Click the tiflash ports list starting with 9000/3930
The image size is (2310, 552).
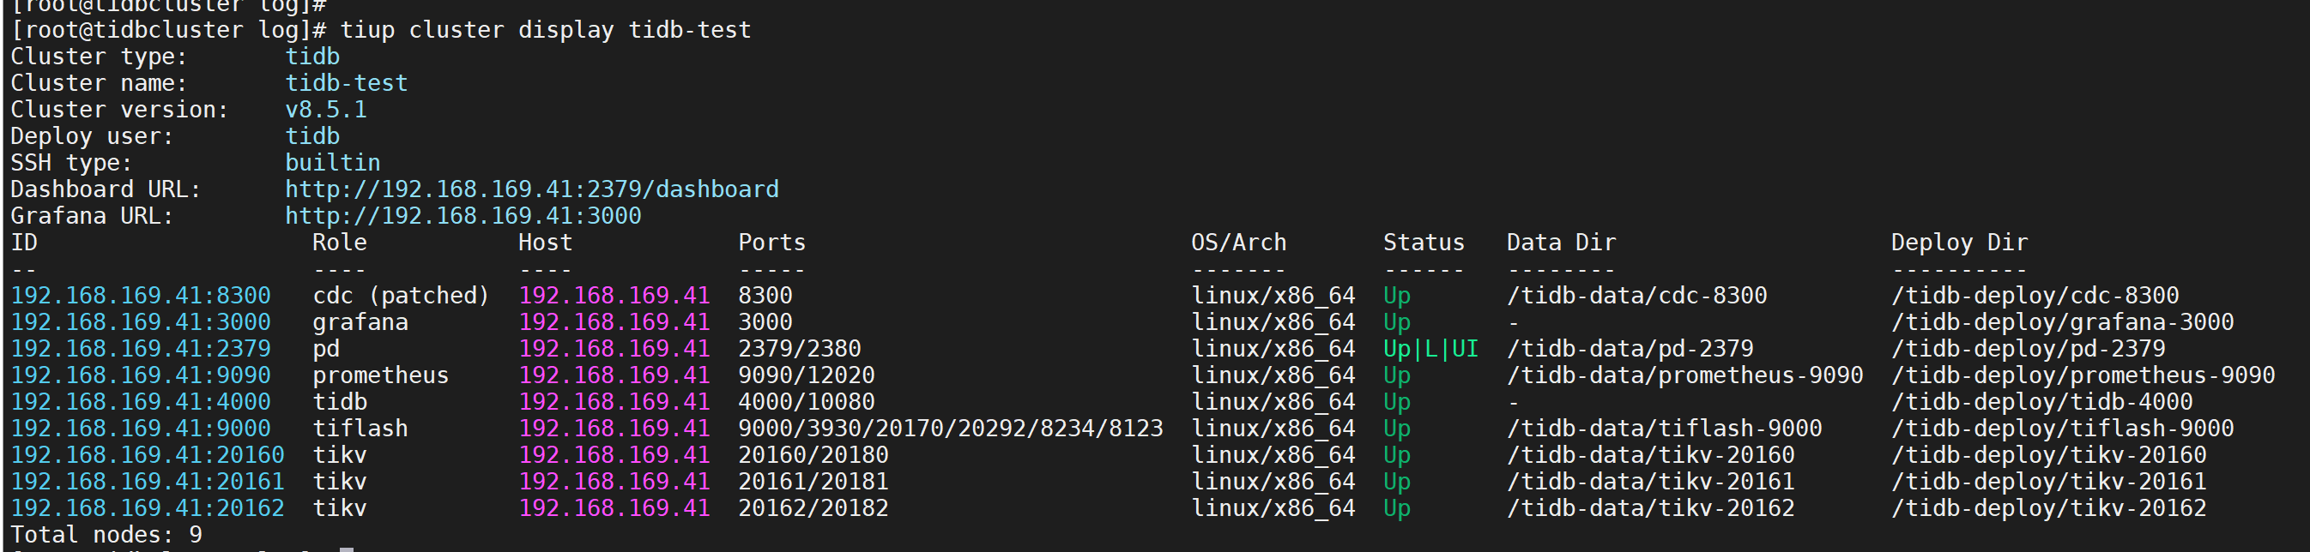pyautogui.click(x=950, y=429)
